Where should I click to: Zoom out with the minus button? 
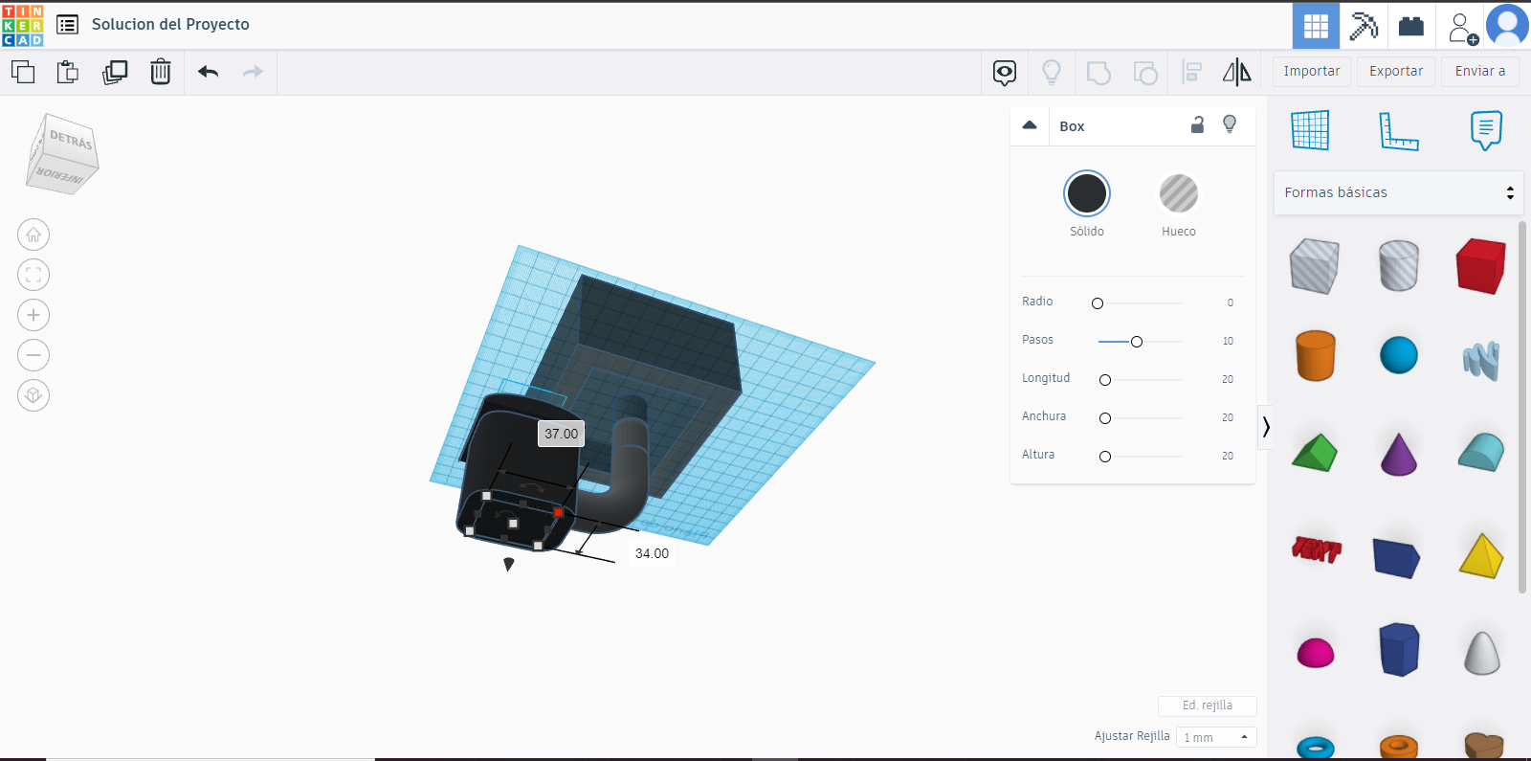(x=33, y=355)
